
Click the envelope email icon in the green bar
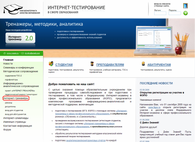pyautogui.click(x=23, y=53)
